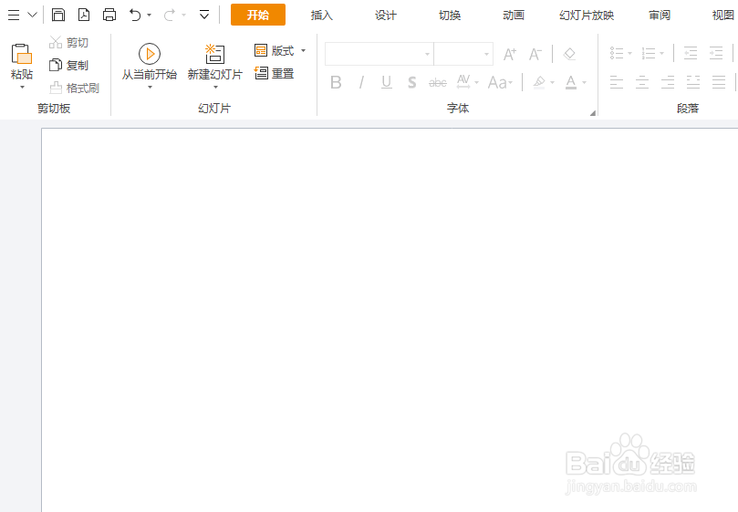
Task: Open the font color dropdown arrow
Action: (585, 83)
